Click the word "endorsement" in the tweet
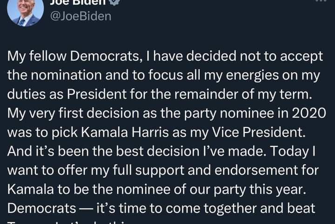 click(256, 170)
